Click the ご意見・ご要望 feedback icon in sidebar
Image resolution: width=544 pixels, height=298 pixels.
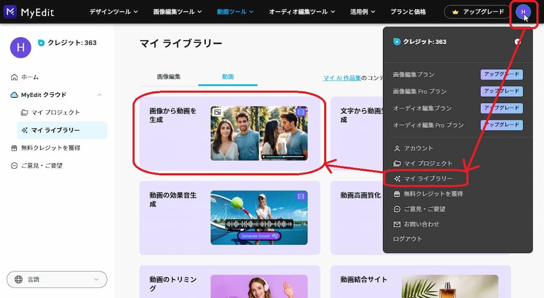(x=14, y=165)
